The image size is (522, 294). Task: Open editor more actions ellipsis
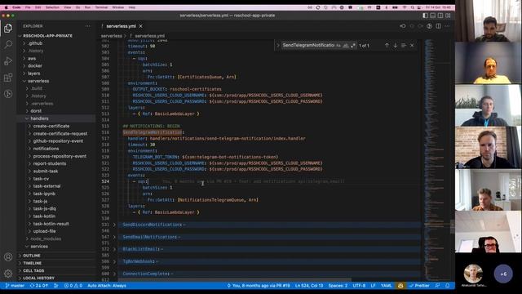[447, 26]
